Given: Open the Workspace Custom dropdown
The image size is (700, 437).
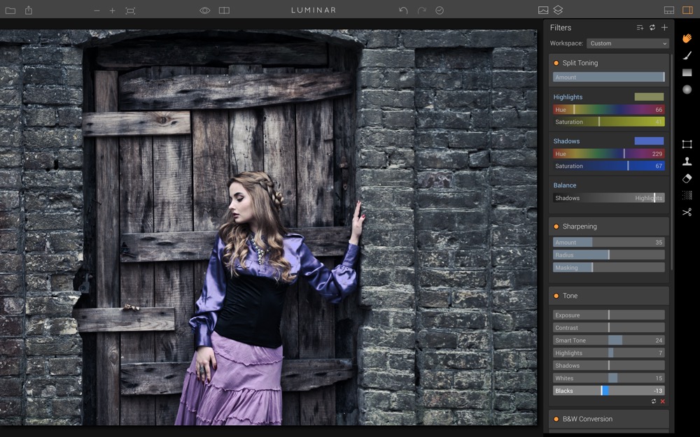Looking at the screenshot, I should 628,43.
